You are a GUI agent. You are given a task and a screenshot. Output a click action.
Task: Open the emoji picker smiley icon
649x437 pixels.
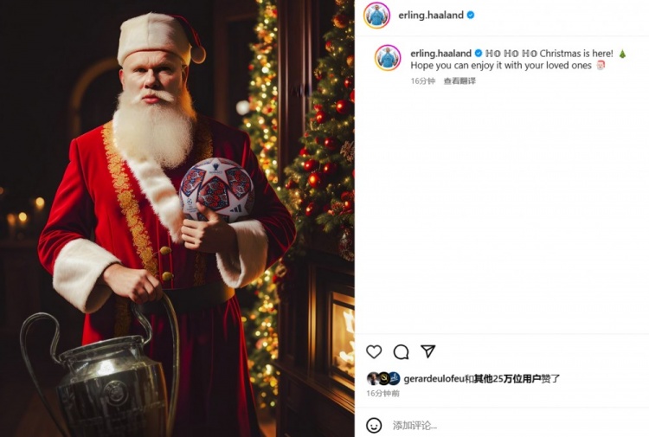point(374,425)
